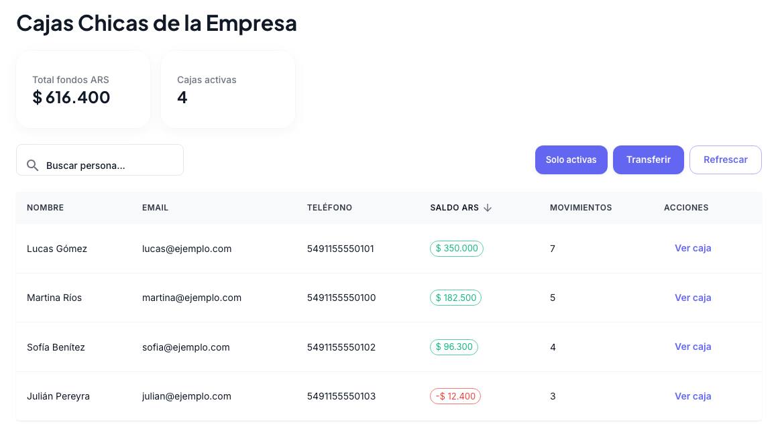Click phone number 5491155550101
778x429 pixels.
pos(341,249)
